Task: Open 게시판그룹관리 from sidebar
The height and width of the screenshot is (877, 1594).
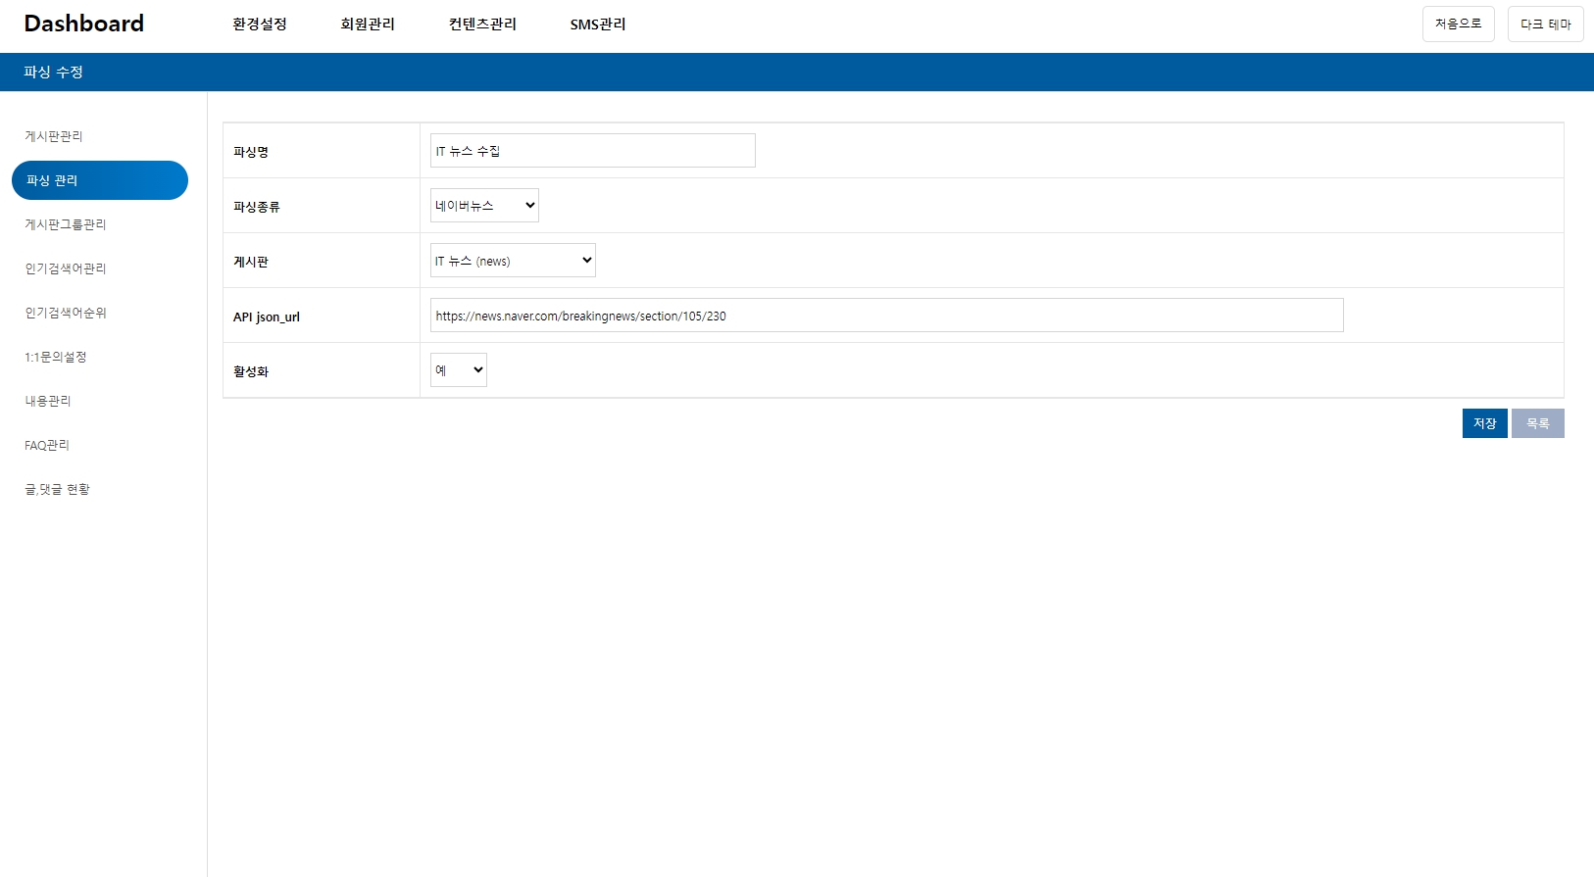Action: 66,224
